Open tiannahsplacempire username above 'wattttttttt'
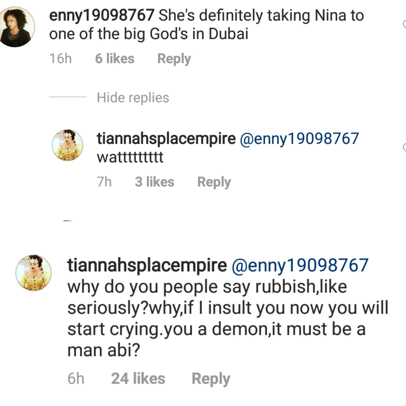Viewport: 406px width, 406px height. [x=166, y=138]
